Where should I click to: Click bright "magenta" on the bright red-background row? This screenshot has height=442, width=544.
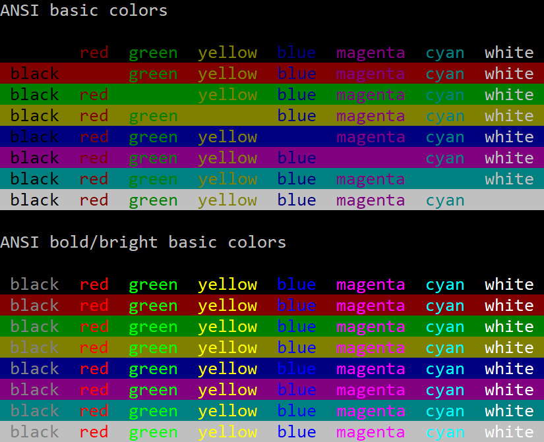(x=371, y=306)
